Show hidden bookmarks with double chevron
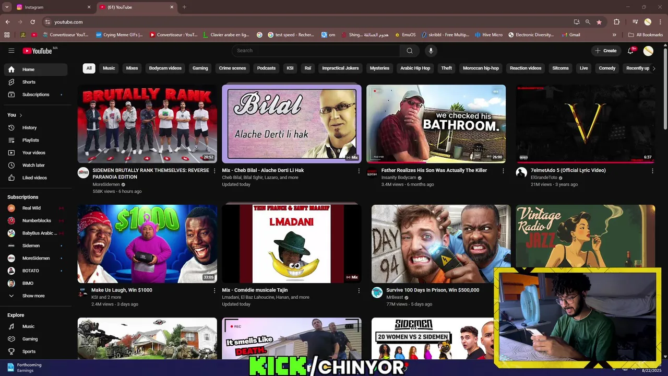This screenshot has height=376, width=668. [614, 35]
